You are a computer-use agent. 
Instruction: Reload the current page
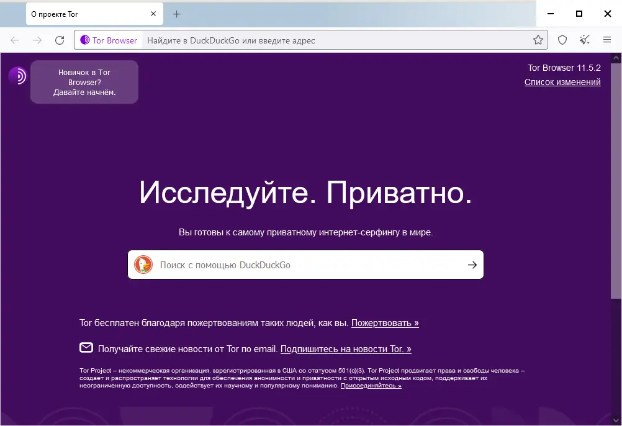point(60,40)
